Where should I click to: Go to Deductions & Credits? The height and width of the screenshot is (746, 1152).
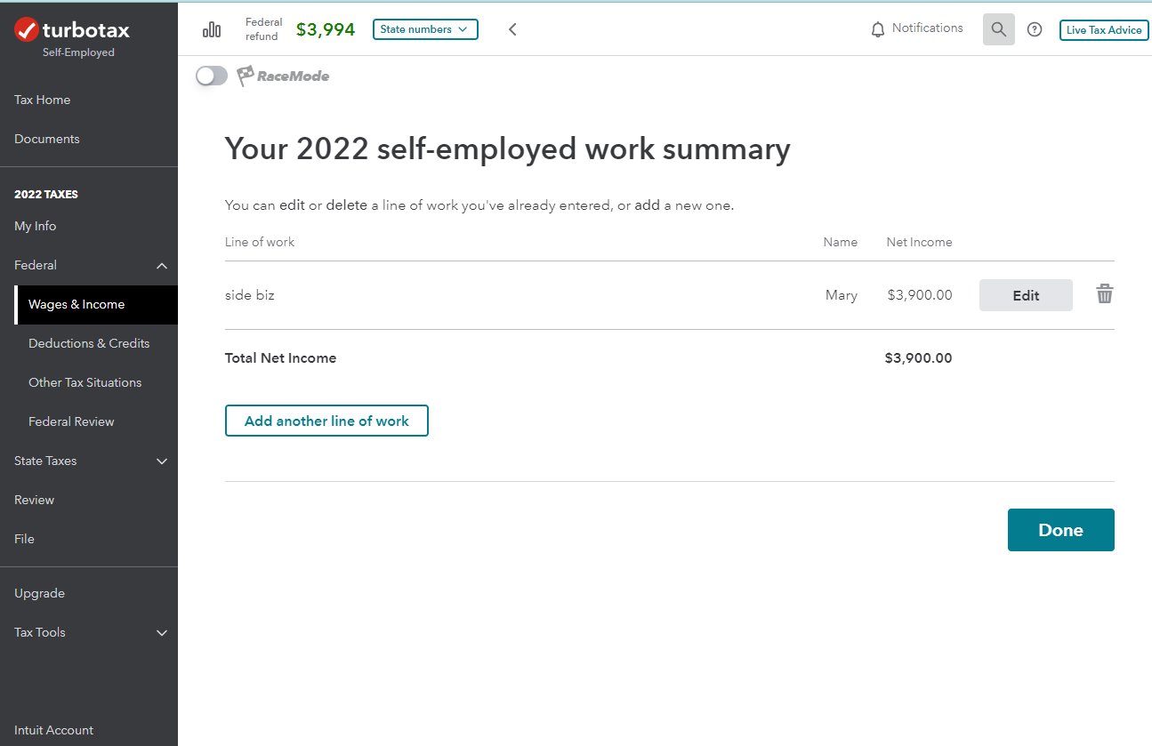click(x=89, y=343)
